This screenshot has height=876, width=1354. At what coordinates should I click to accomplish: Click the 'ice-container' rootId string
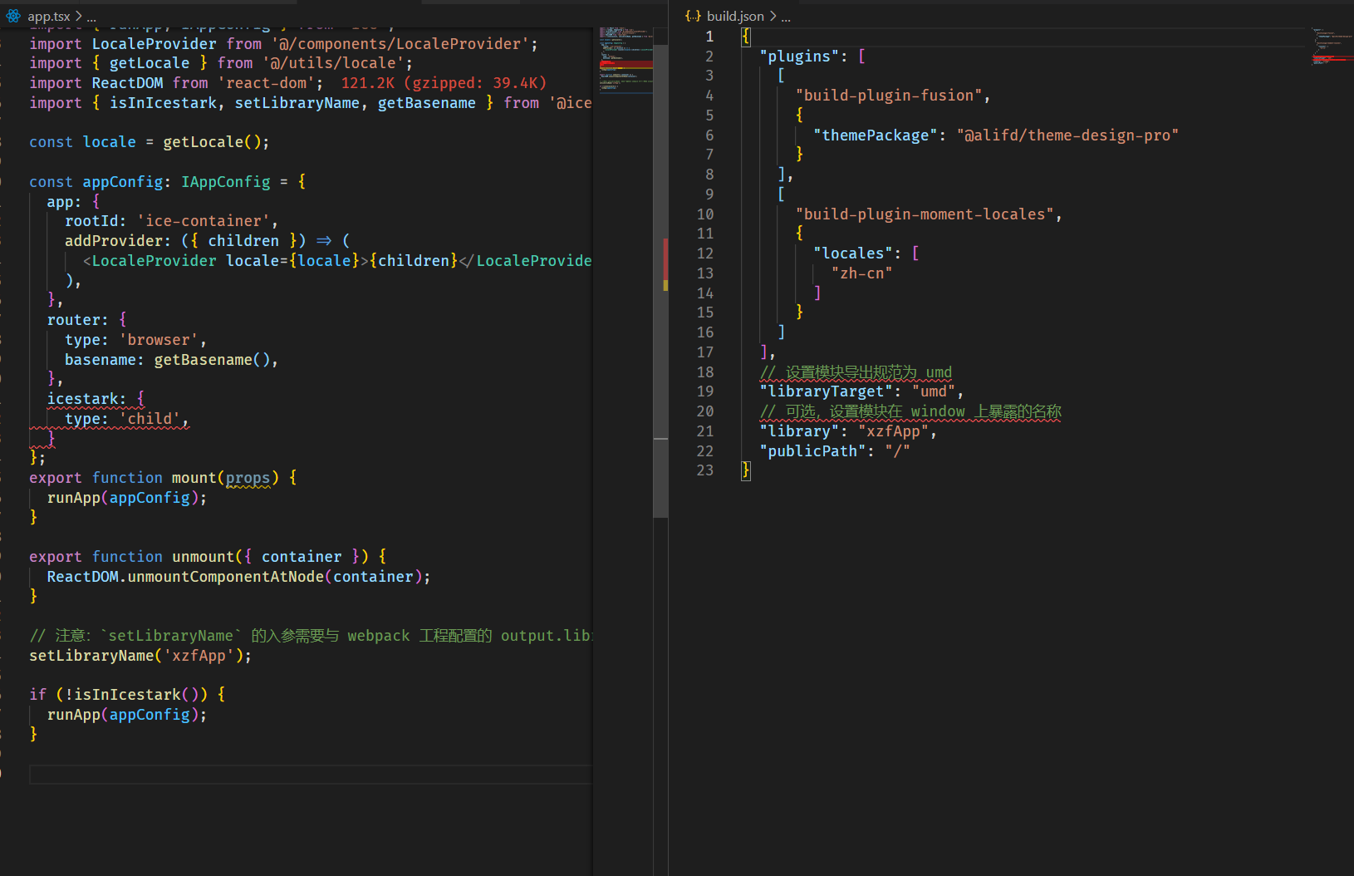204,221
